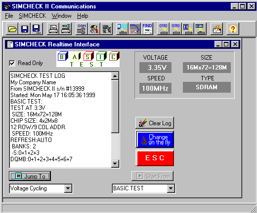Click the gears settings toolbar icon
Screen dimensions: 257x213
107,29
